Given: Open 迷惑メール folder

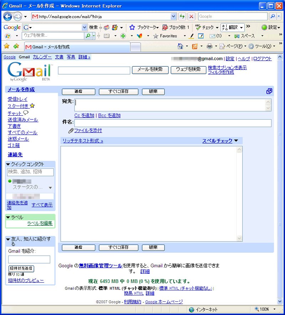Looking at the screenshot, I should click(x=18, y=139).
